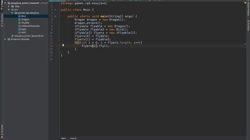Click 'main' method name on line 5
The image size is (250, 140).
[x=104, y=16]
